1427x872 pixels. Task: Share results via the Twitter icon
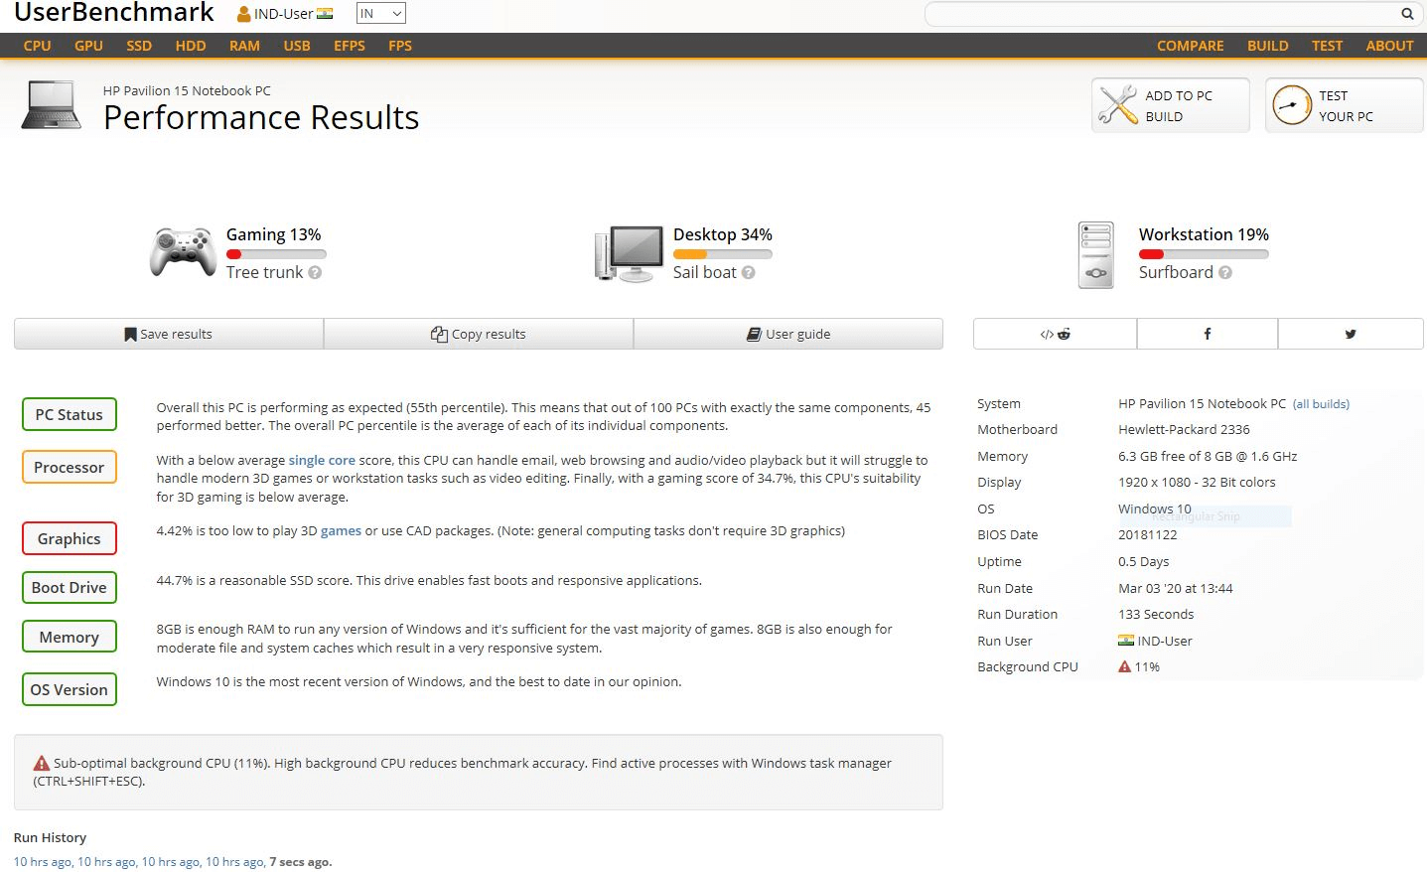(x=1350, y=334)
